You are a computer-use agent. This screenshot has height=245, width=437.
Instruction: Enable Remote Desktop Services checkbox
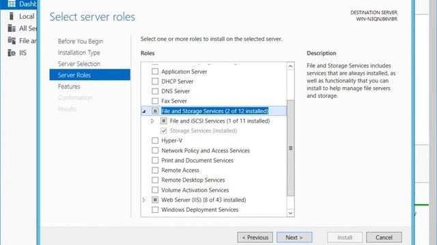[155, 180]
